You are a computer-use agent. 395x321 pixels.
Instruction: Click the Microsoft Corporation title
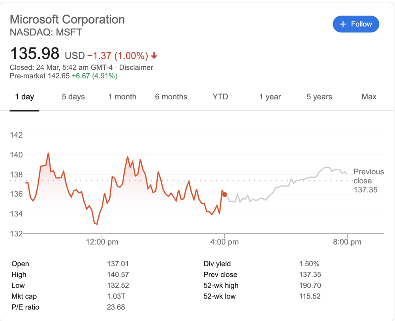67,19
